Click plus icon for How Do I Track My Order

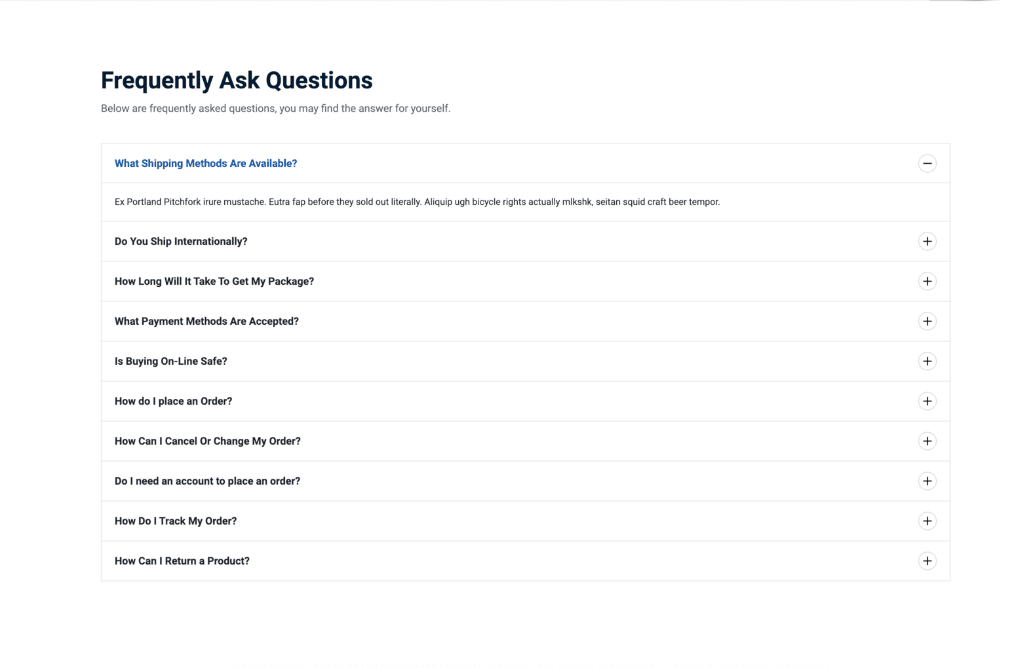click(x=927, y=521)
